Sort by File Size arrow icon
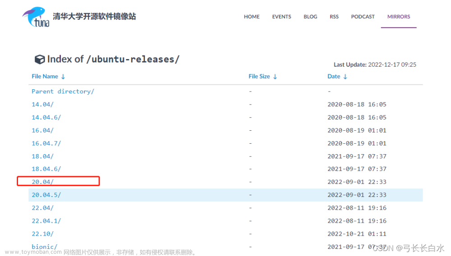The width and height of the screenshot is (451, 256). point(275,77)
